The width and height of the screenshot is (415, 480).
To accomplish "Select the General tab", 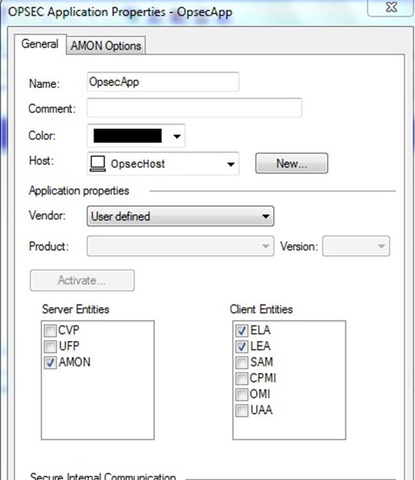I will [x=40, y=45].
